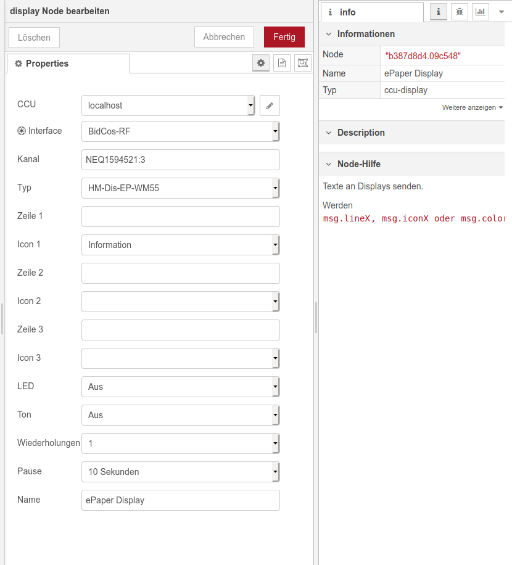Open the Icon 1 dropdown
The width and height of the screenshot is (512, 565).
tap(180, 245)
